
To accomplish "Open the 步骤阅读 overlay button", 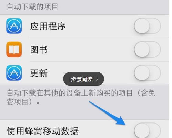I will pos(83,79).
